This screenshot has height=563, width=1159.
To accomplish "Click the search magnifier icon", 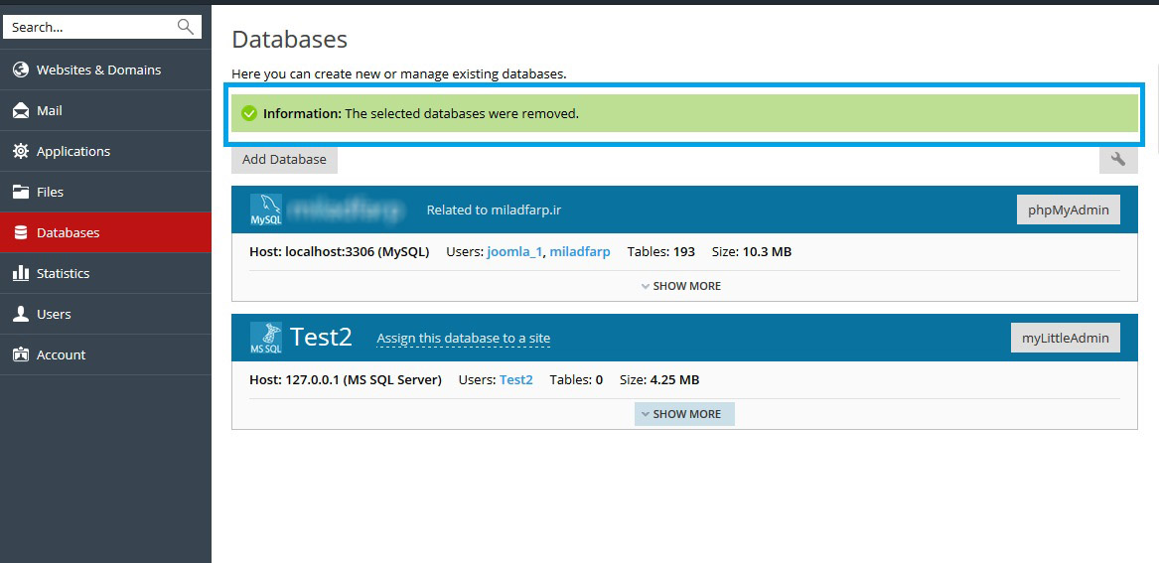I will click(185, 27).
